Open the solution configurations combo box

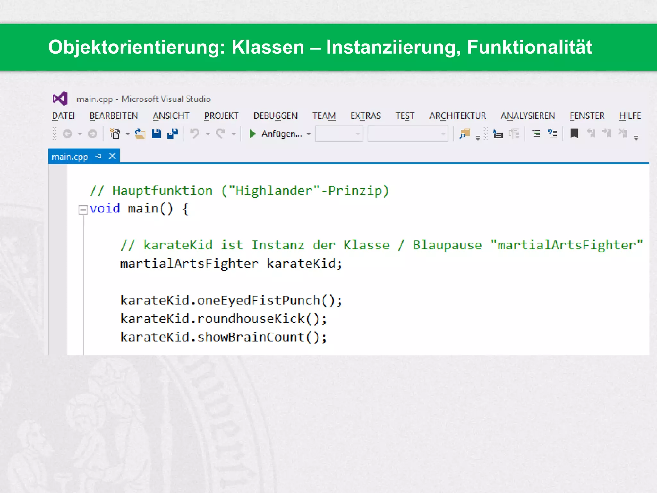tap(339, 134)
